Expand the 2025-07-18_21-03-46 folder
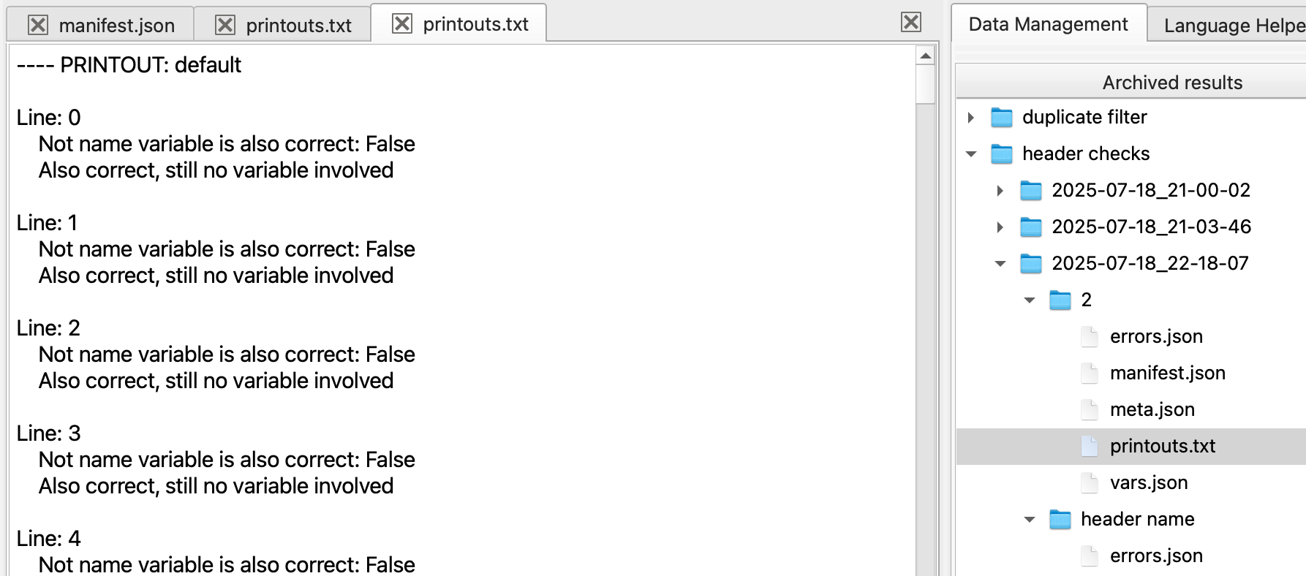The width and height of the screenshot is (1306, 576). pyautogui.click(x=1000, y=227)
